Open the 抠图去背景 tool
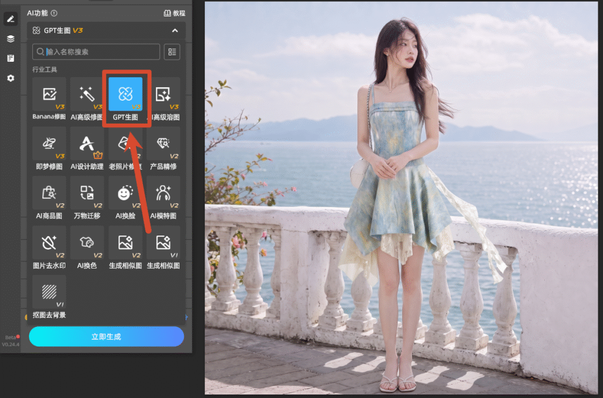The height and width of the screenshot is (398, 603). [49, 297]
